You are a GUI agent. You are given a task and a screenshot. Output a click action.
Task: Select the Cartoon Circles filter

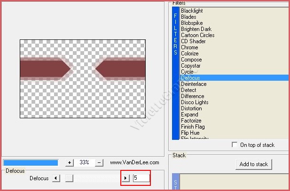197,35
